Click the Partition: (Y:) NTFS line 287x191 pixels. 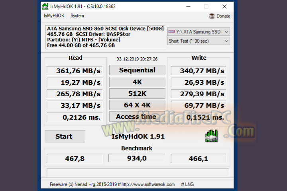pyautogui.click(x=84, y=40)
